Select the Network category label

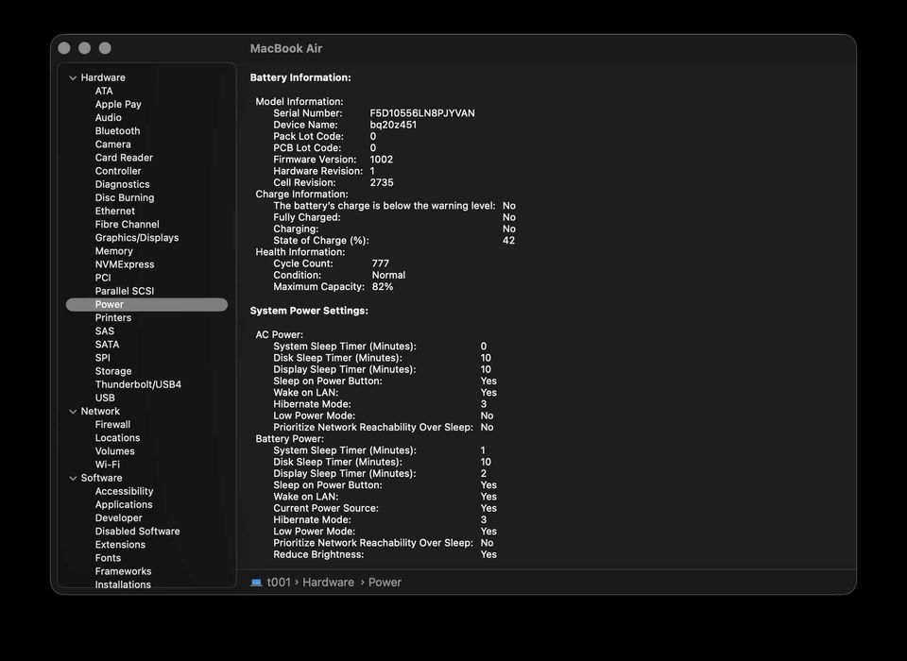(100, 411)
